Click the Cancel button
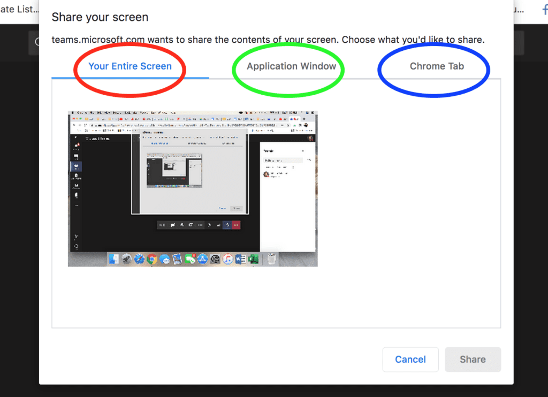 pos(410,359)
